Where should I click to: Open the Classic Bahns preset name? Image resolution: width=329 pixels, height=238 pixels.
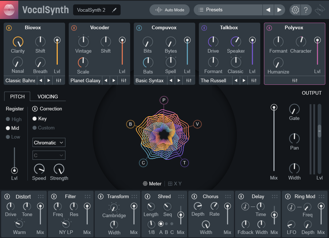click(20, 80)
